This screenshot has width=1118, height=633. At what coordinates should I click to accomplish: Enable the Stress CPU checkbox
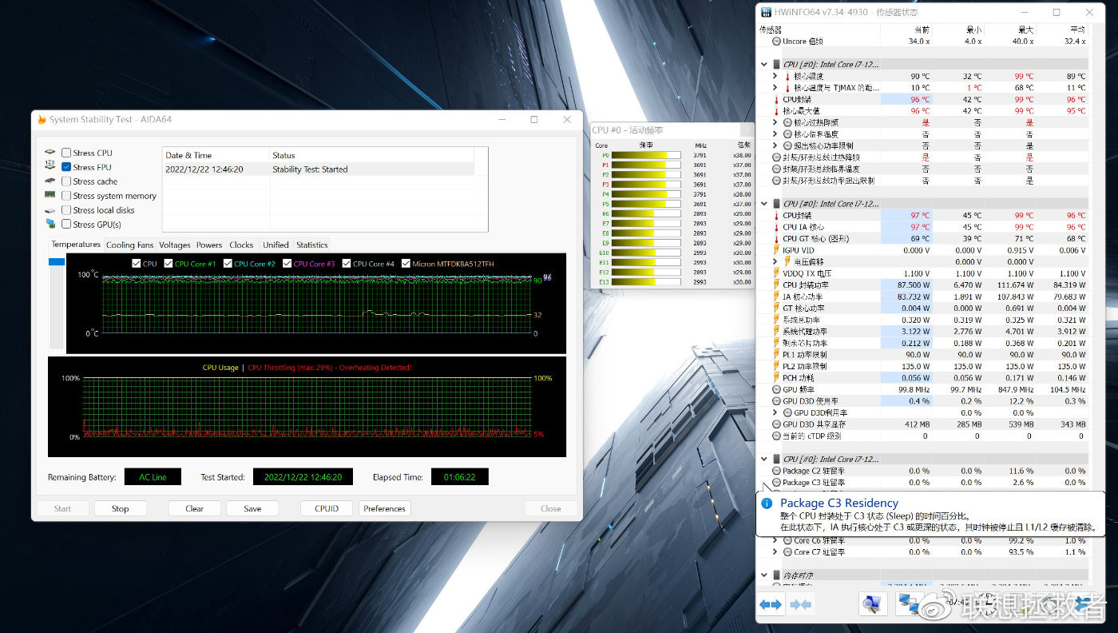(x=66, y=153)
